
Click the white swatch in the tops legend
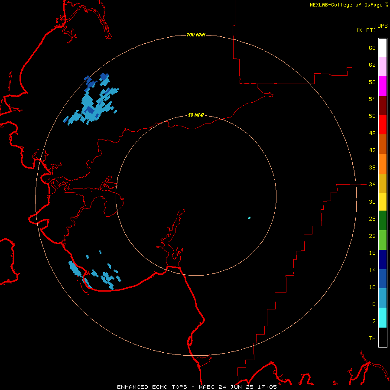tap(383, 48)
